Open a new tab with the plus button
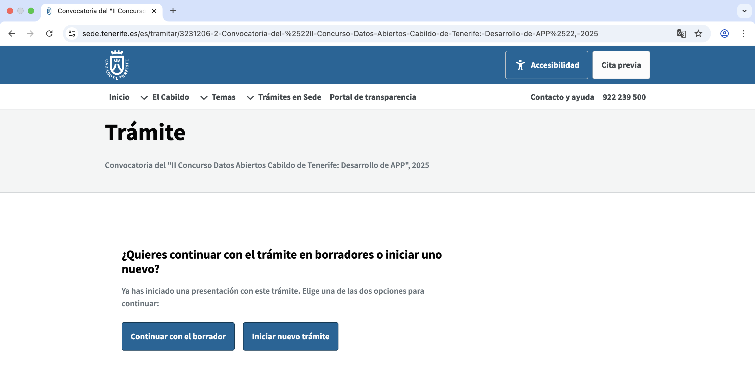Screen dimensions: 755x371 pyautogui.click(x=173, y=11)
